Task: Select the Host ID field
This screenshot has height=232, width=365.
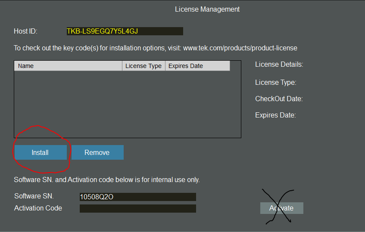Action: pyautogui.click(x=125, y=31)
